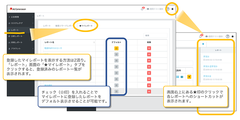This screenshot has width=240, height=120.
Task: Click the 削除 column header
Action: point(149,42)
